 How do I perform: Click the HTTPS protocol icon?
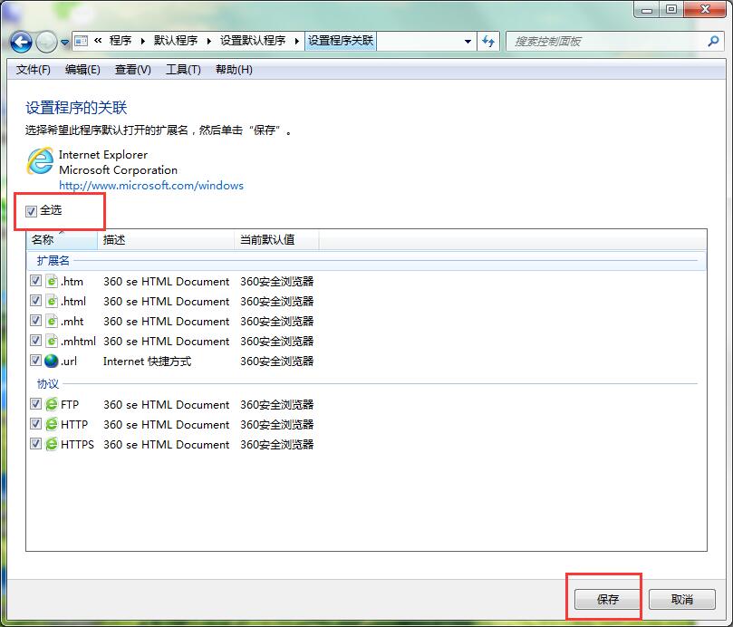pyautogui.click(x=52, y=444)
